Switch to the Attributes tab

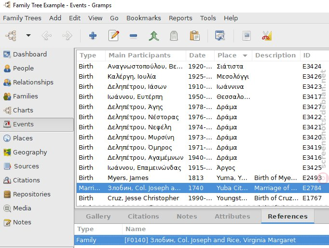click(232, 216)
